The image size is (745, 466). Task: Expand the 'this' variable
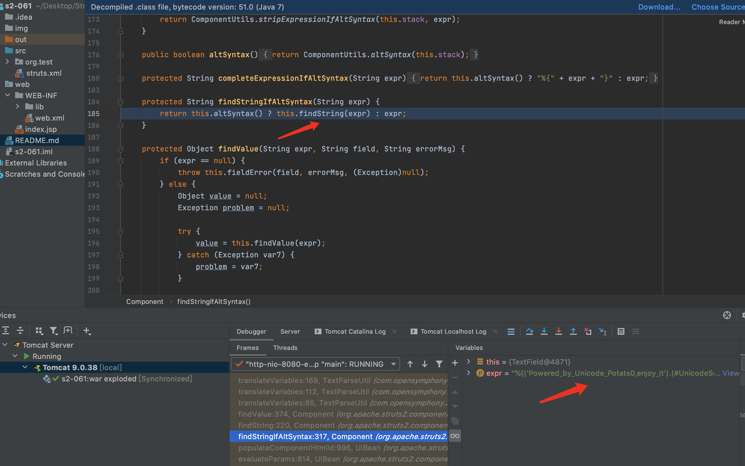(x=468, y=361)
